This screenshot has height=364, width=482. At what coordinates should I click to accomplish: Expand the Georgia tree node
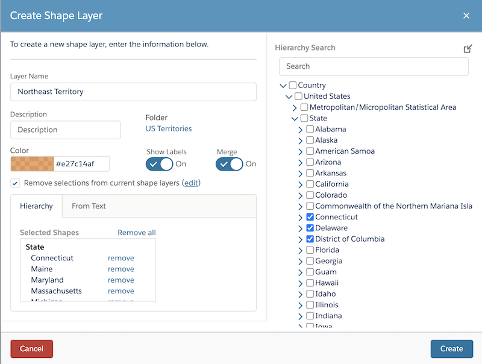(300, 262)
